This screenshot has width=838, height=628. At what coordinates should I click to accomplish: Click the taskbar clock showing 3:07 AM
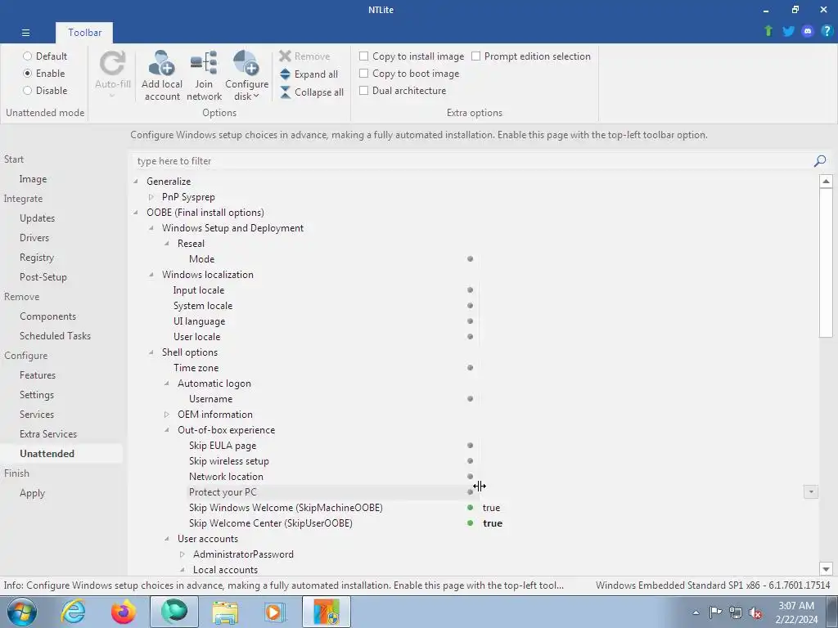tap(796, 612)
